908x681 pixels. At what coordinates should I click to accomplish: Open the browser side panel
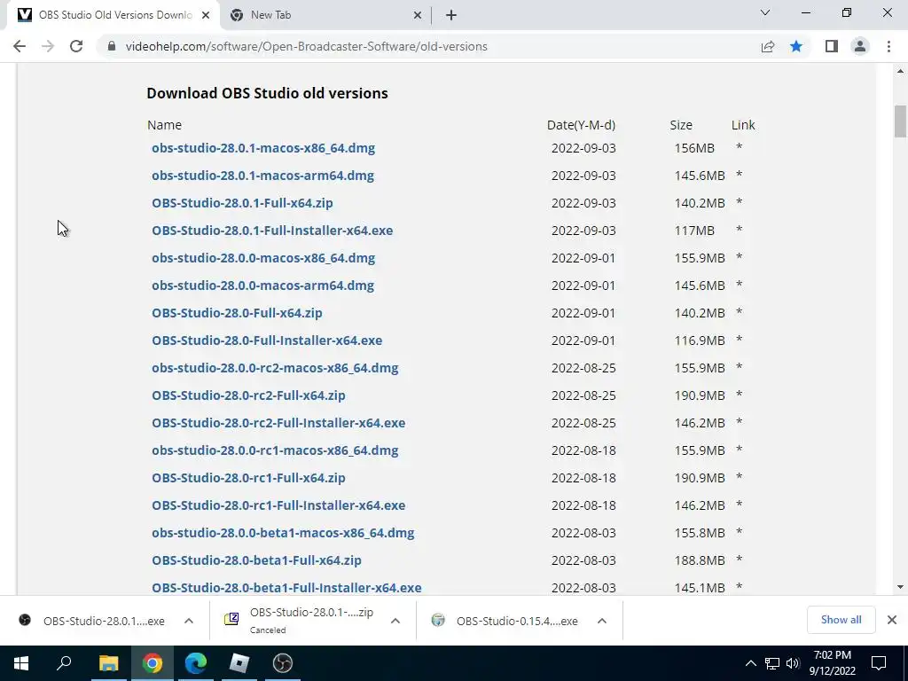832,46
